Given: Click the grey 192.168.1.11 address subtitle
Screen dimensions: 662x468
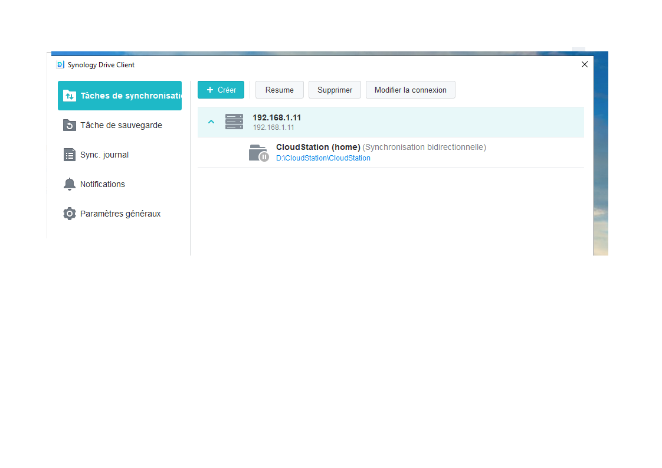Looking at the screenshot, I should (x=273, y=127).
